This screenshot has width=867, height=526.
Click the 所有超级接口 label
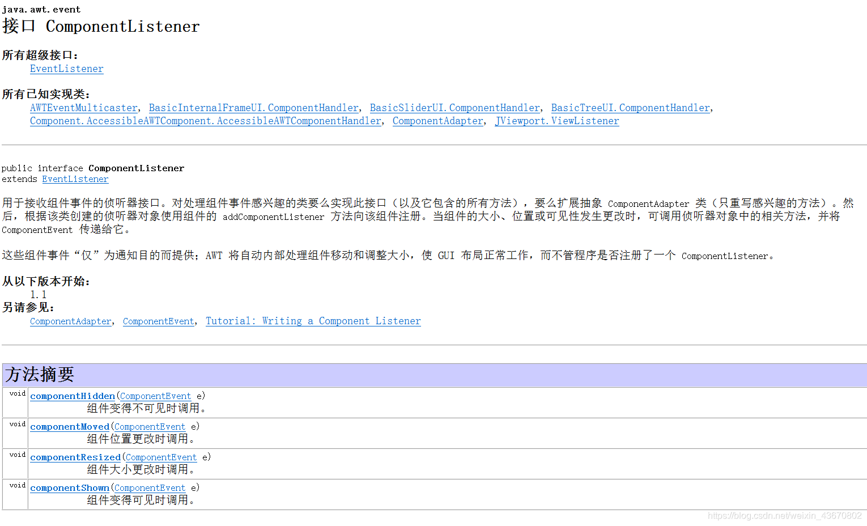pyautogui.click(x=40, y=55)
